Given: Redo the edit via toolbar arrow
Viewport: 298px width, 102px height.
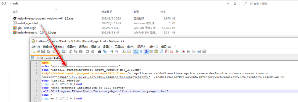Looking at the screenshot, I should pos(93,51).
